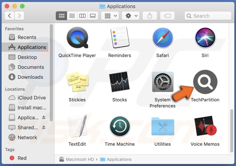The width and height of the screenshot is (236, 166).
Task: Open Downloads in the sidebar
Action: [x=25, y=77]
